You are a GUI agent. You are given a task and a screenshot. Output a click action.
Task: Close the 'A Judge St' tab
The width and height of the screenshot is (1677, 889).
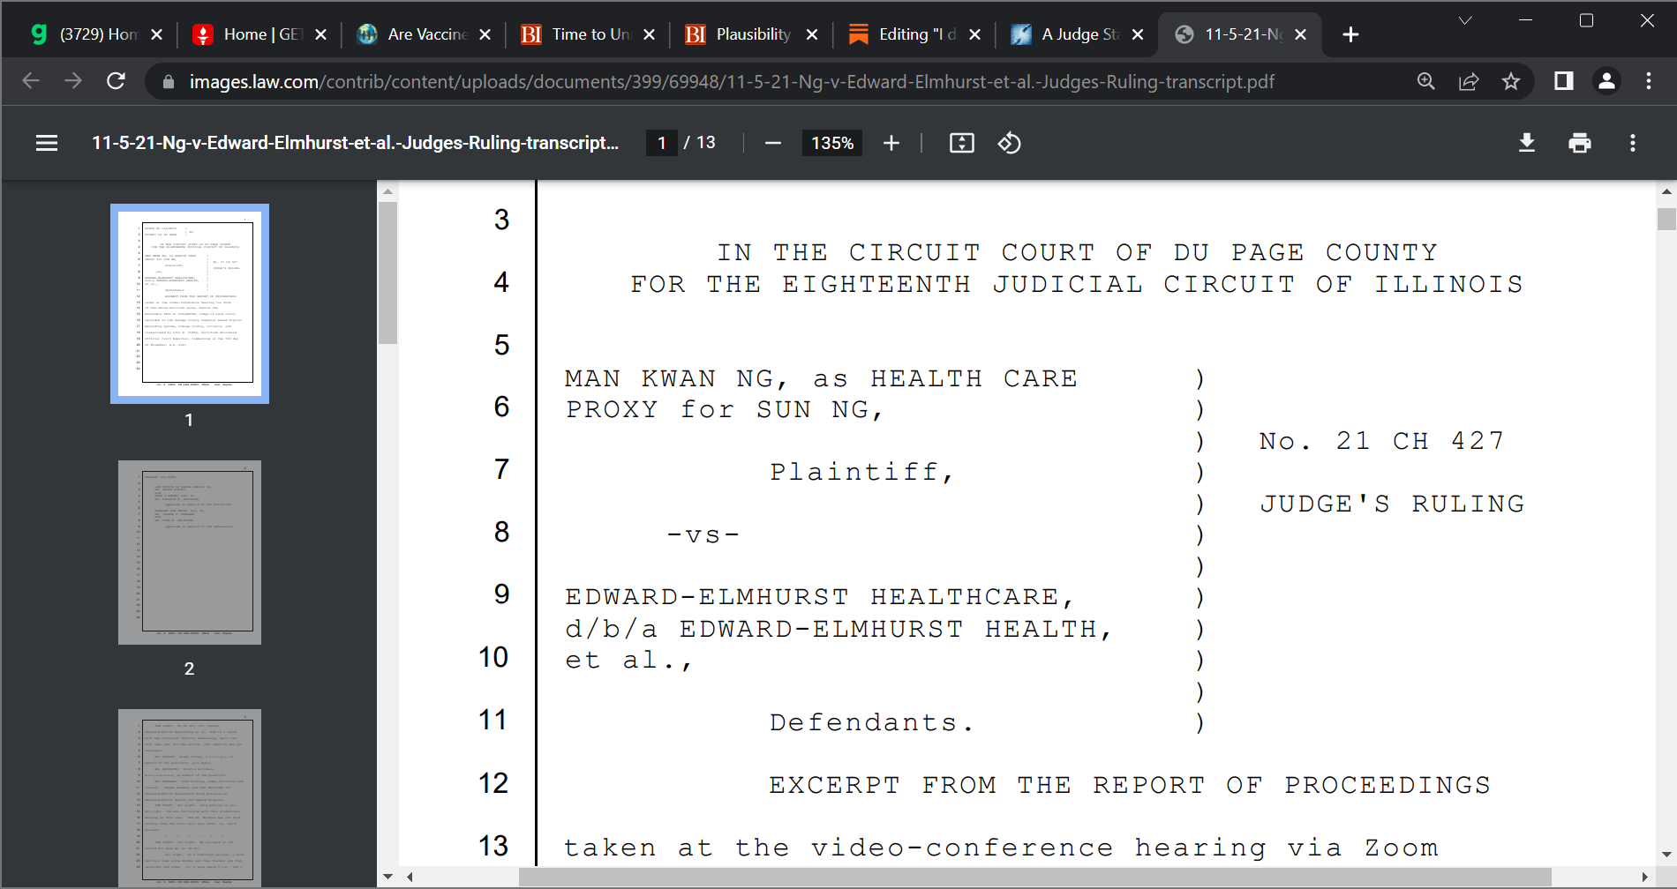coord(1139,34)
